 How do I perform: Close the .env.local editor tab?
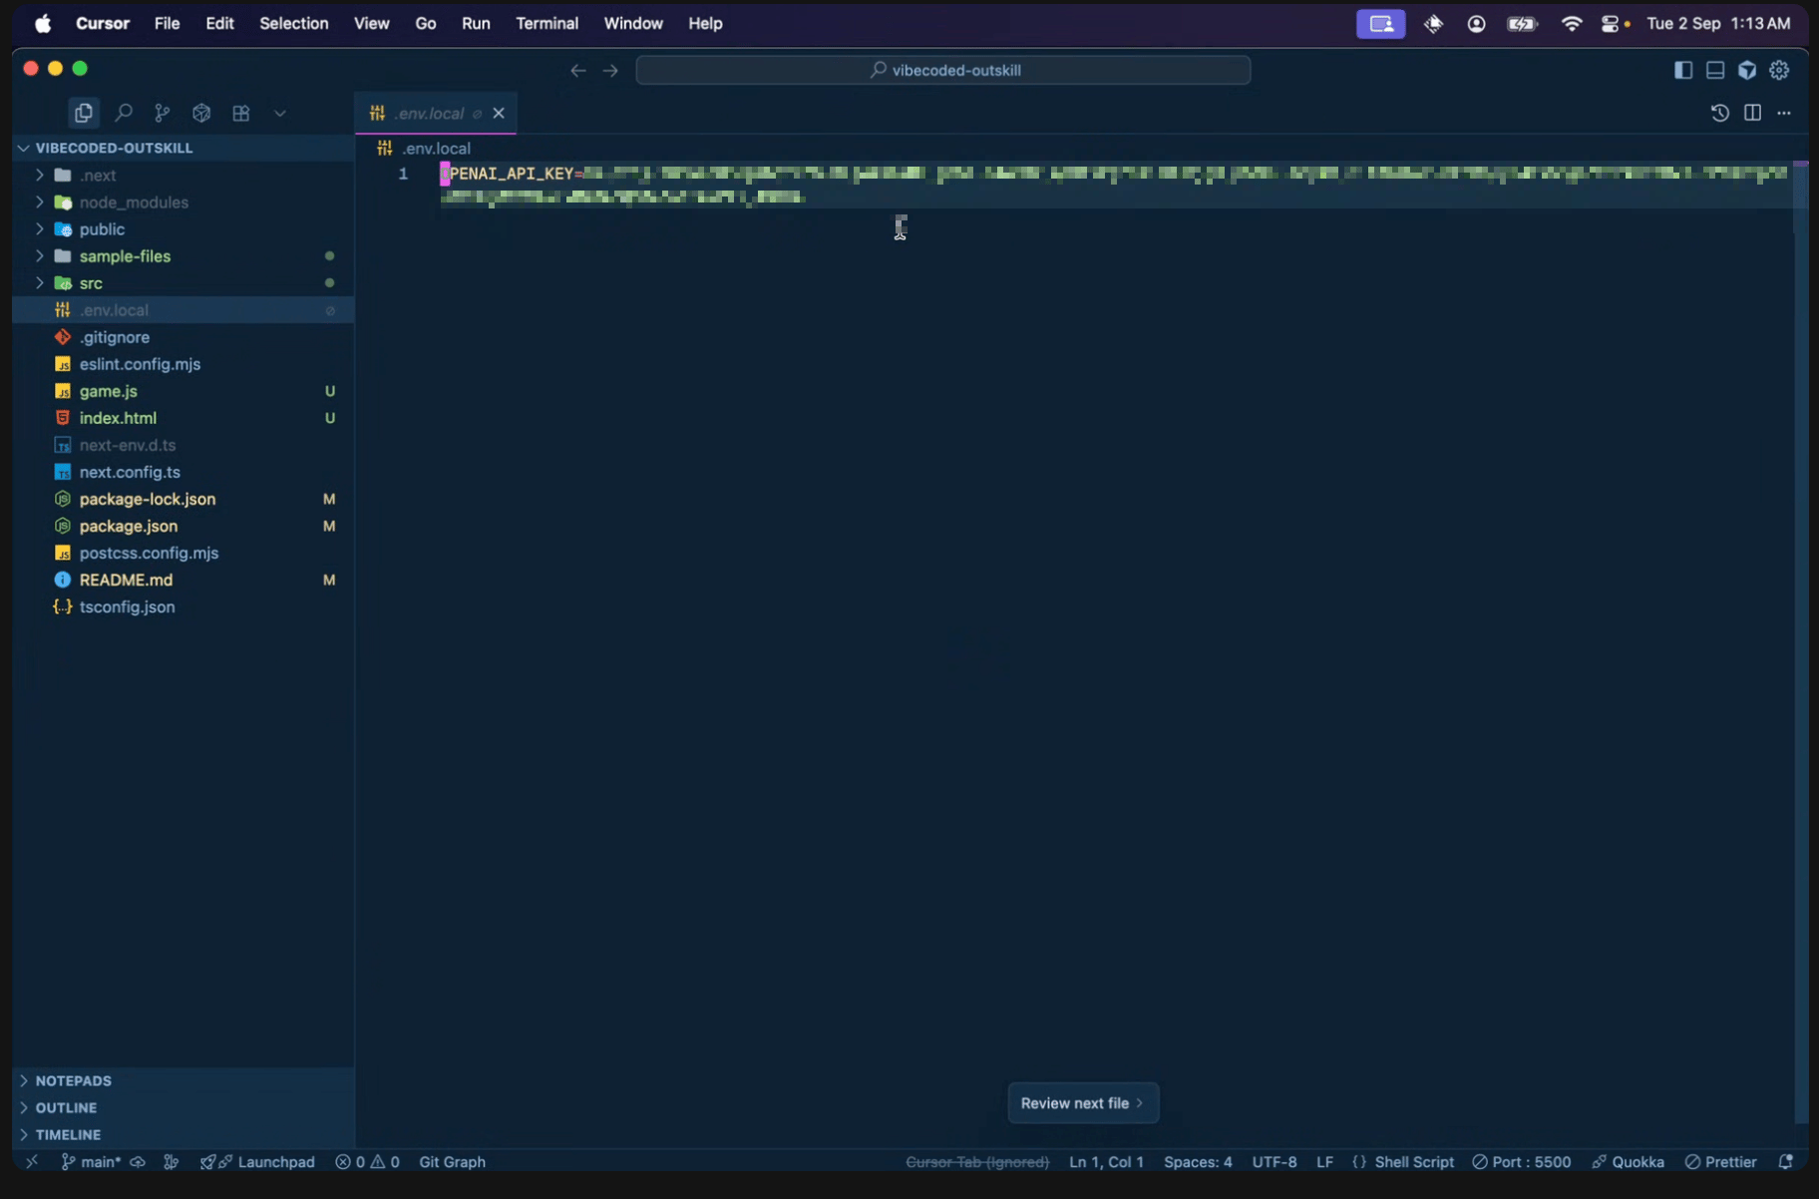499,113
